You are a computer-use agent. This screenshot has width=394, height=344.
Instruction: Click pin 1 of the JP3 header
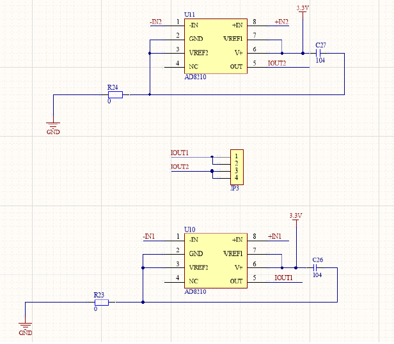[236, 156]
